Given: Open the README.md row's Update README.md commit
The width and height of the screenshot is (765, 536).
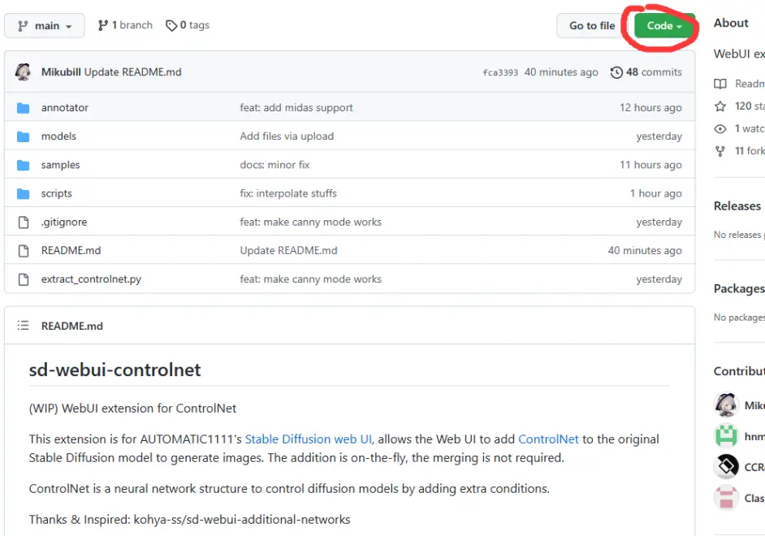Looking at the screenshot, I should [288, 251].
